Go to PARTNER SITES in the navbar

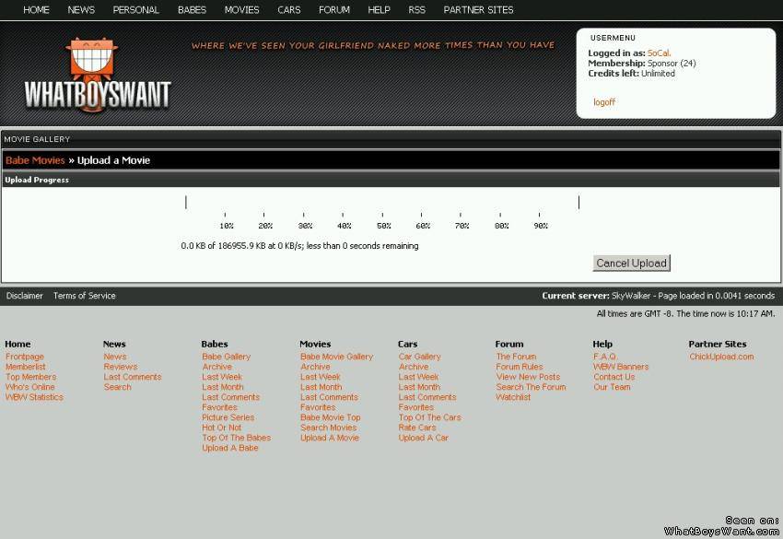pos(478,10)
